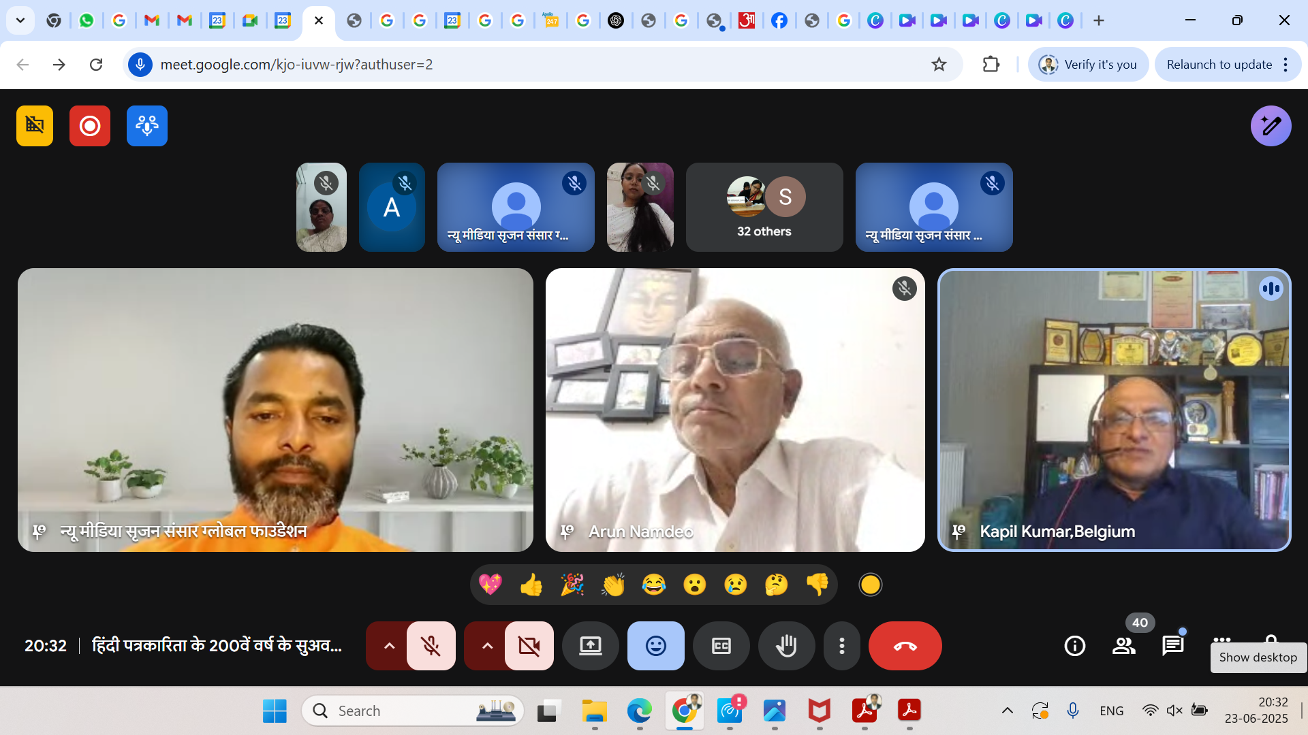Leave the call with red hang-up button
The image size is (1308, 735).
click(x=905, y=646)
